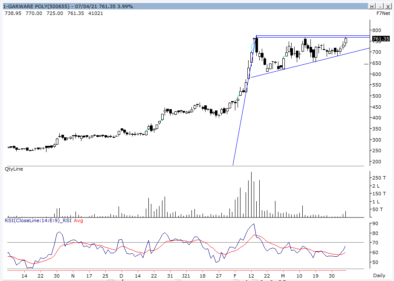Click the 90 RSI axis label
The height and width of the screenshot is (281, 394).
click(375, 223)
